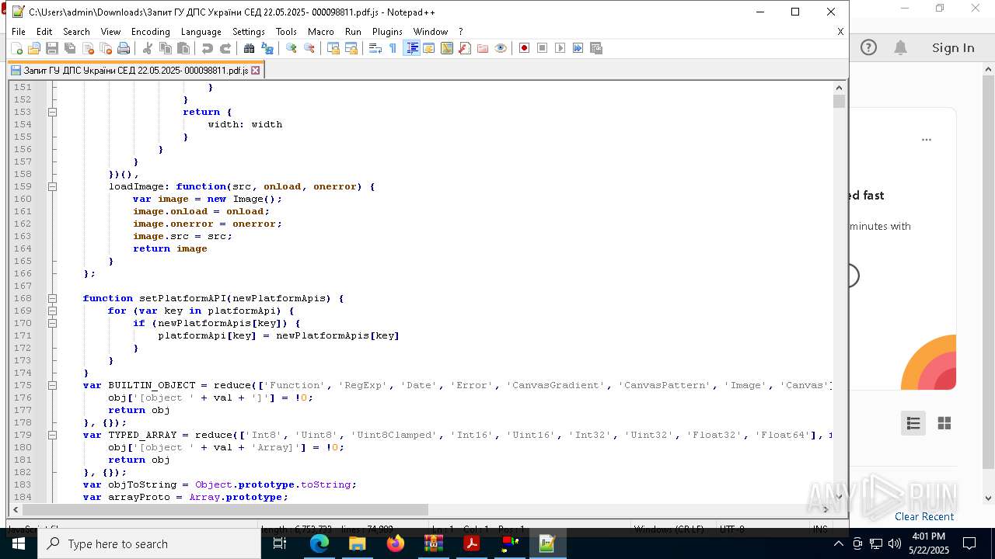Screen dimensions: 995x559
Task: Collapse the if block fold at line 170
Action: point(52,323)
